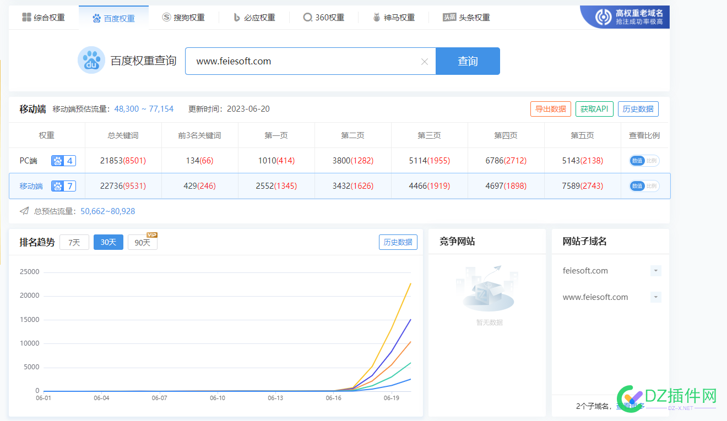This screenshot has width=727, height=421.
Task: Click PC端 总关键词 value 21853(8501)
Action: 123,161
